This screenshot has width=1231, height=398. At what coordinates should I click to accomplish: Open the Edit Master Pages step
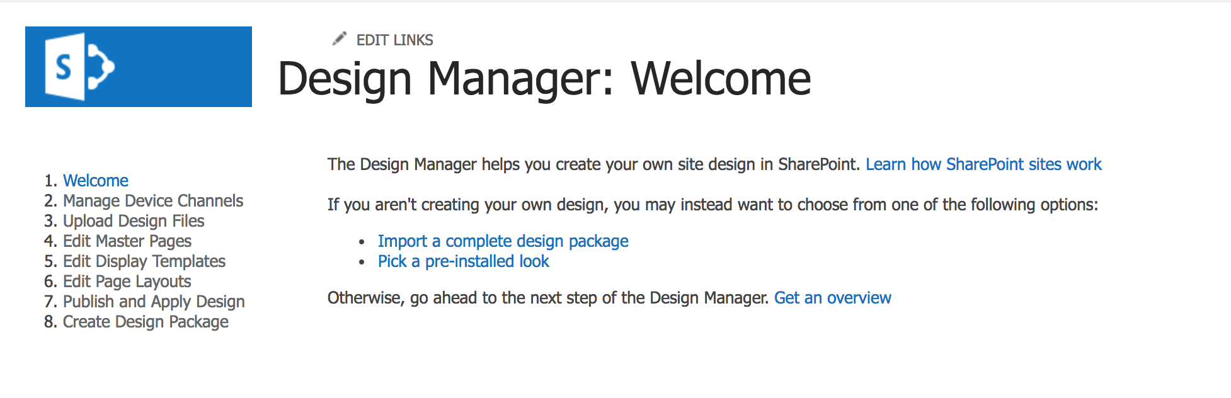coord(127,241)
